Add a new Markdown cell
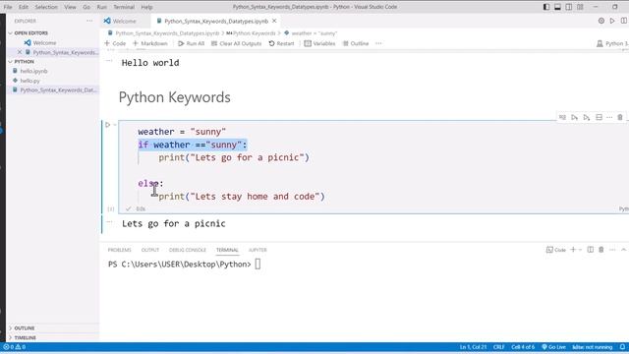629x354 pixels. coord(150,43)
